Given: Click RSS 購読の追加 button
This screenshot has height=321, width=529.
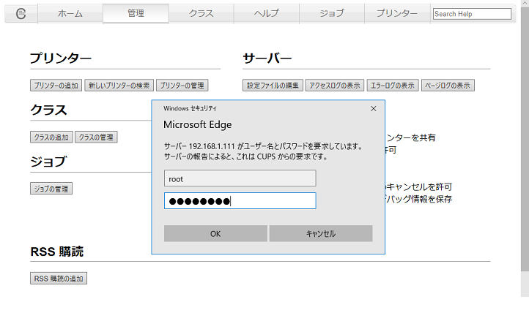Looking at the screenshot, I should [59, 278].
